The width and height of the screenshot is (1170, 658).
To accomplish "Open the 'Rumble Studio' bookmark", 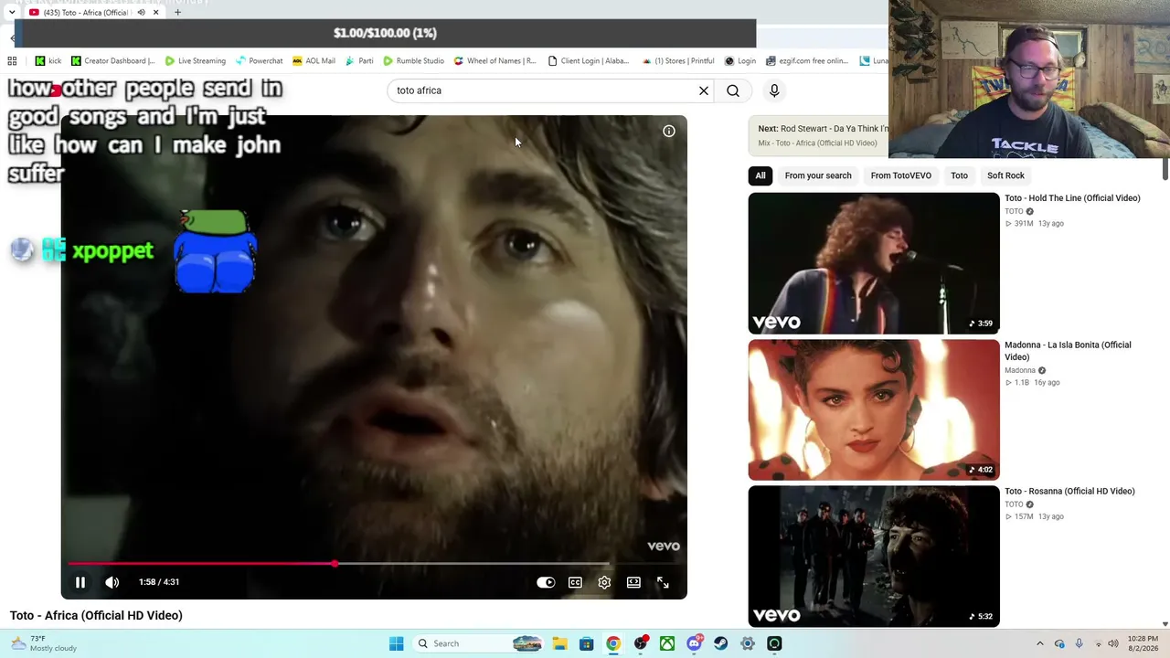I will (x=414, y=61).
